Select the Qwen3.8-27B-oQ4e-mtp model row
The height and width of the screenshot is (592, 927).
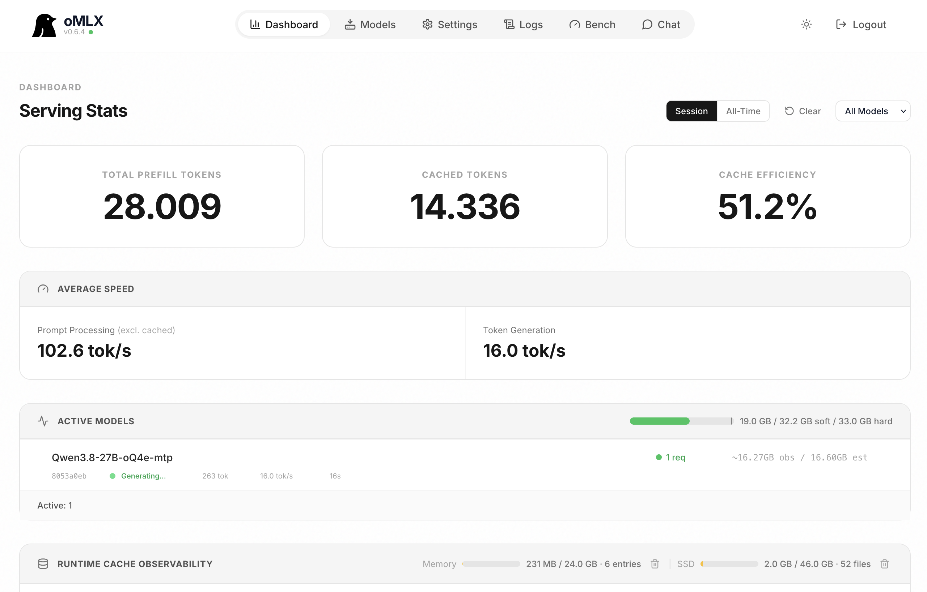pos(465,465)
